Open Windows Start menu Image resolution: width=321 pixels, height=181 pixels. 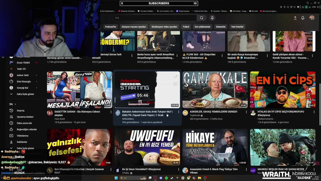[116, 178]
